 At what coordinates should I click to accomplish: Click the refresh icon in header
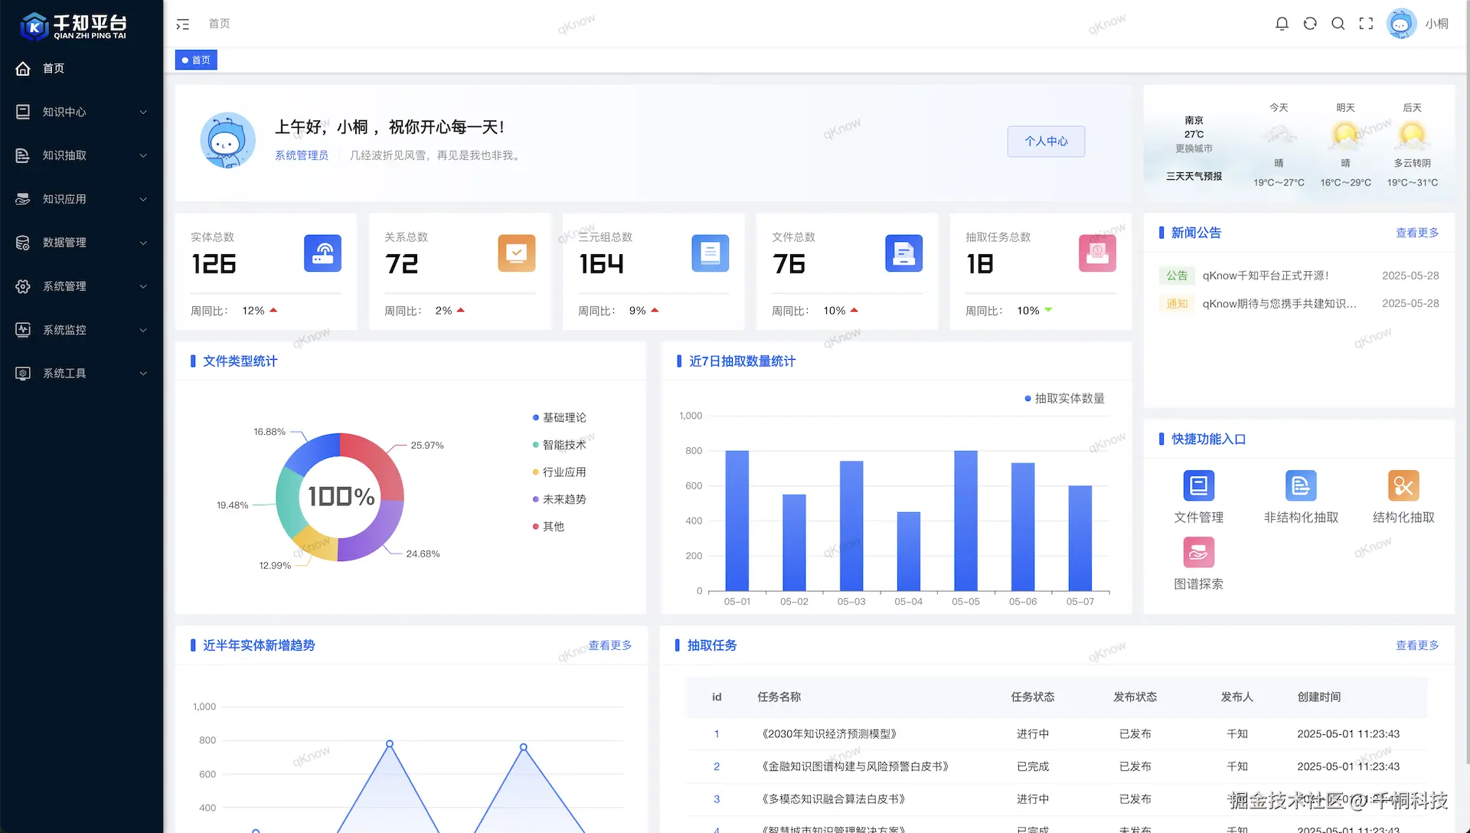1310,24
